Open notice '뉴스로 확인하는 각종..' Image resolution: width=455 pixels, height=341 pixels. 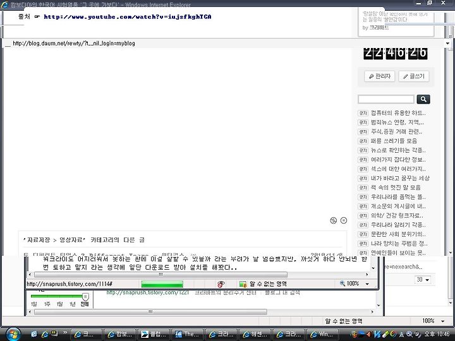click(x=398, y=150)
